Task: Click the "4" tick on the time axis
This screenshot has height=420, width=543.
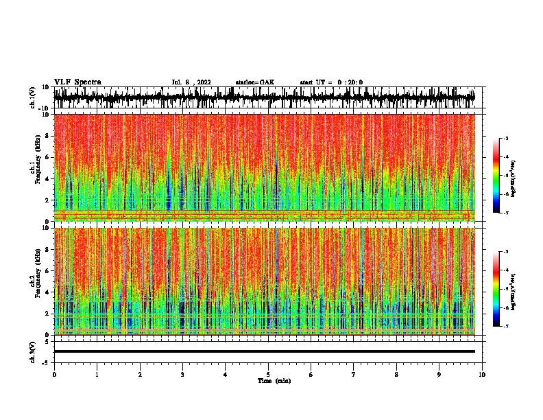Action: [x=226, y=375]
